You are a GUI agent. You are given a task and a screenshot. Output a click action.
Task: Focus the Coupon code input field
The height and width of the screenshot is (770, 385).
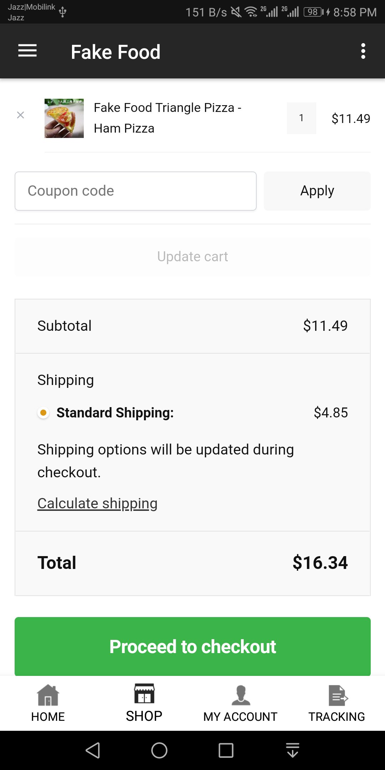(135, 191)
